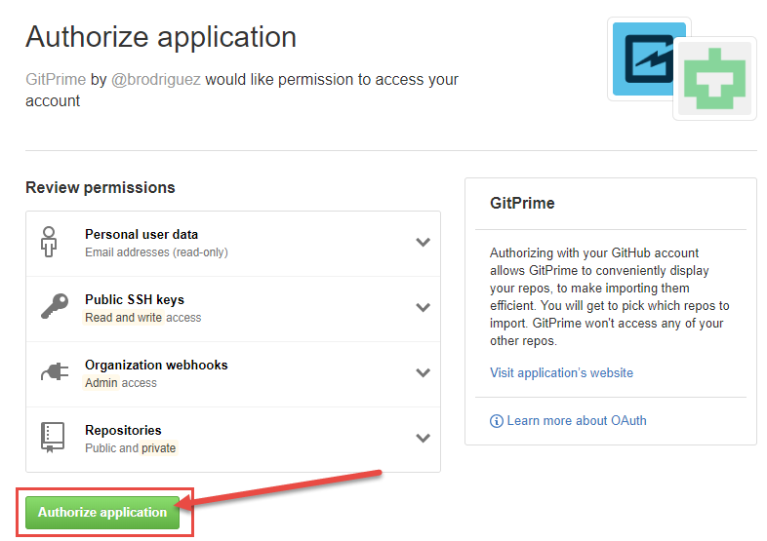The height and width of the screenshot is (541, 767).
Task: Click the Public and private description
Action: [x=130, y=448]
